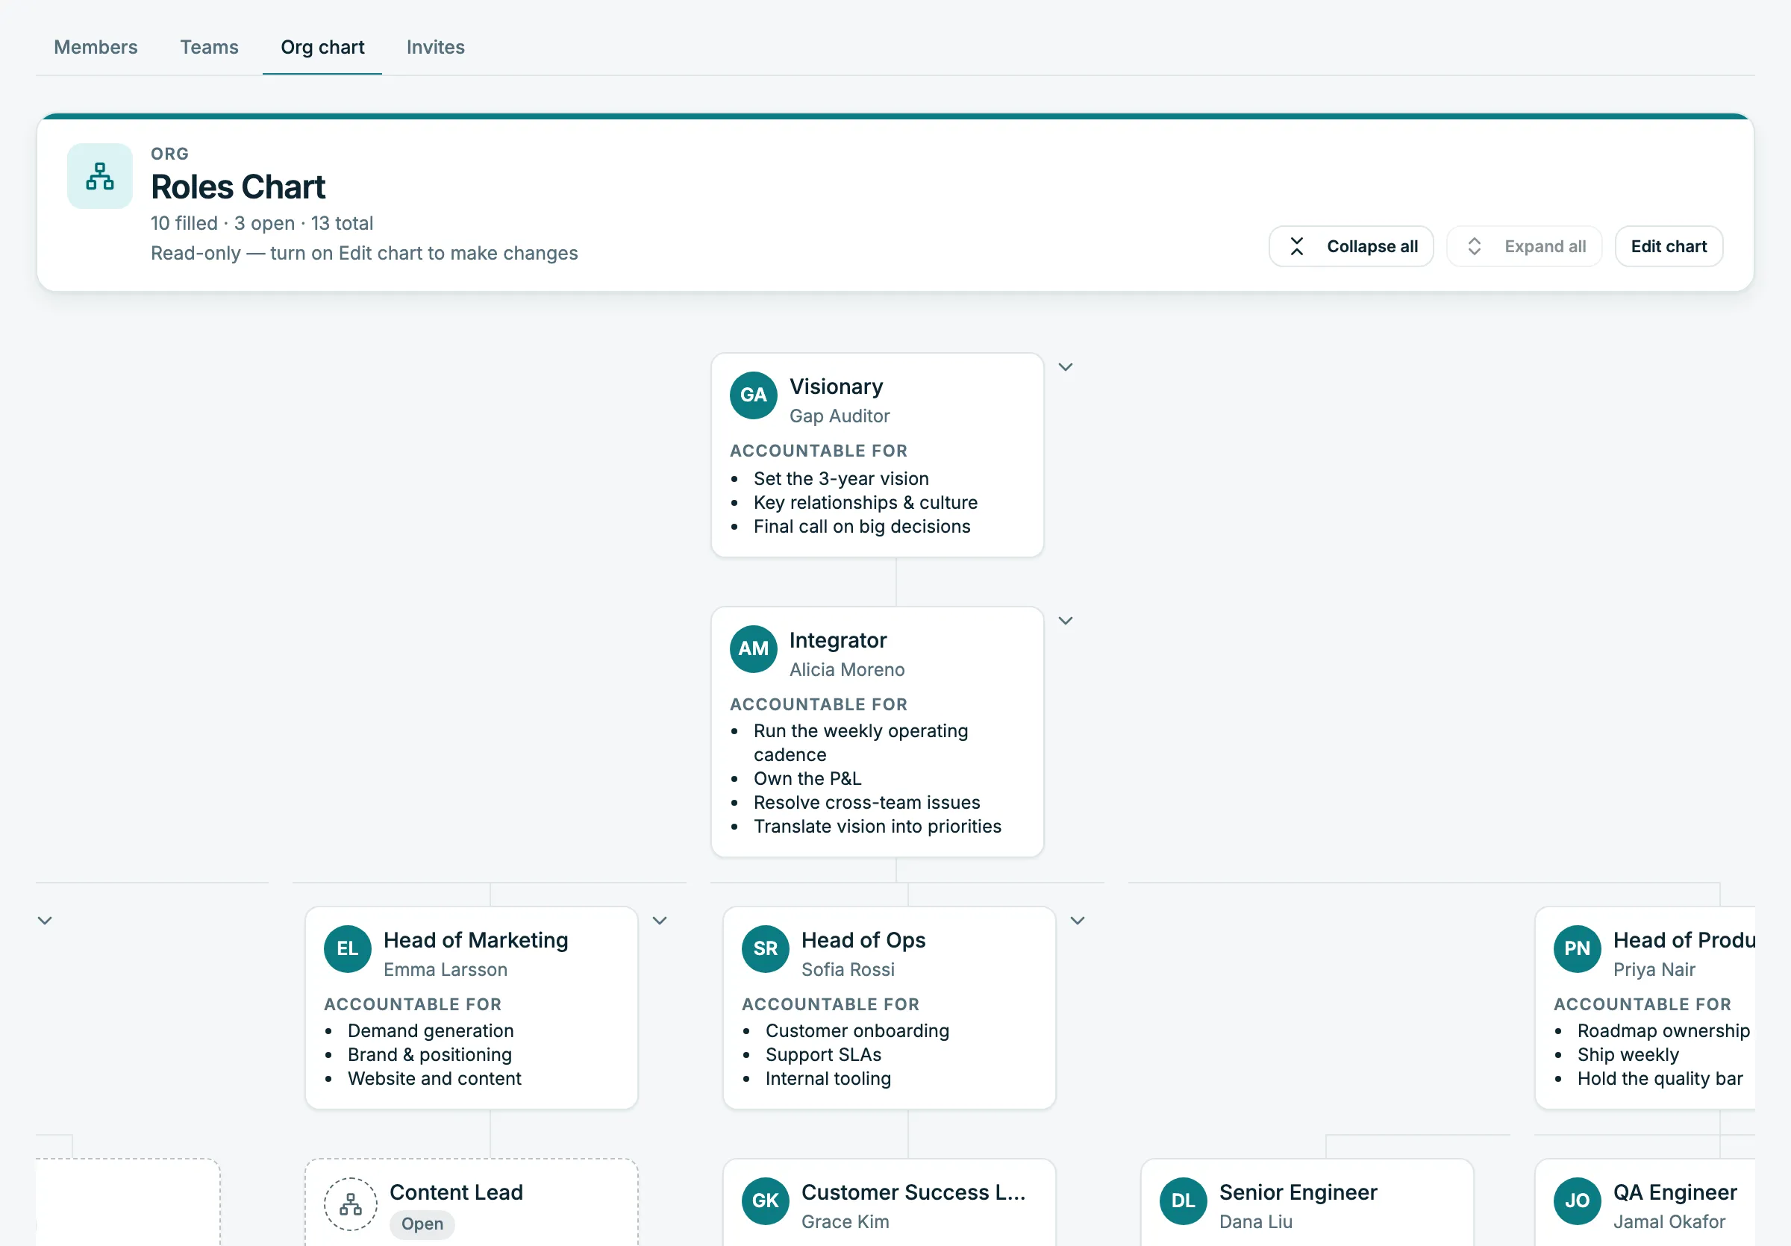
Task: Click 'Translate vision into priorities' bullet
Action: [877, 827]
